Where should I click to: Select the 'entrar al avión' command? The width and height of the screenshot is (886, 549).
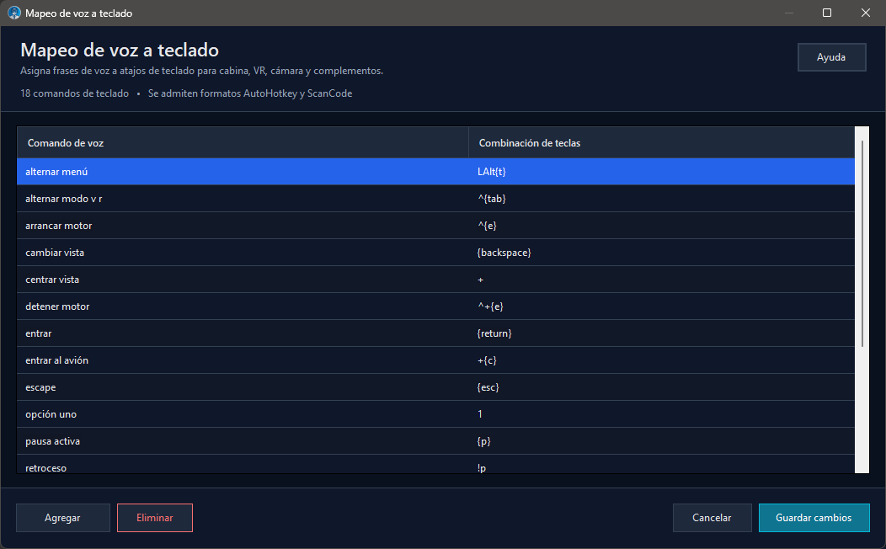click(435, 360)
